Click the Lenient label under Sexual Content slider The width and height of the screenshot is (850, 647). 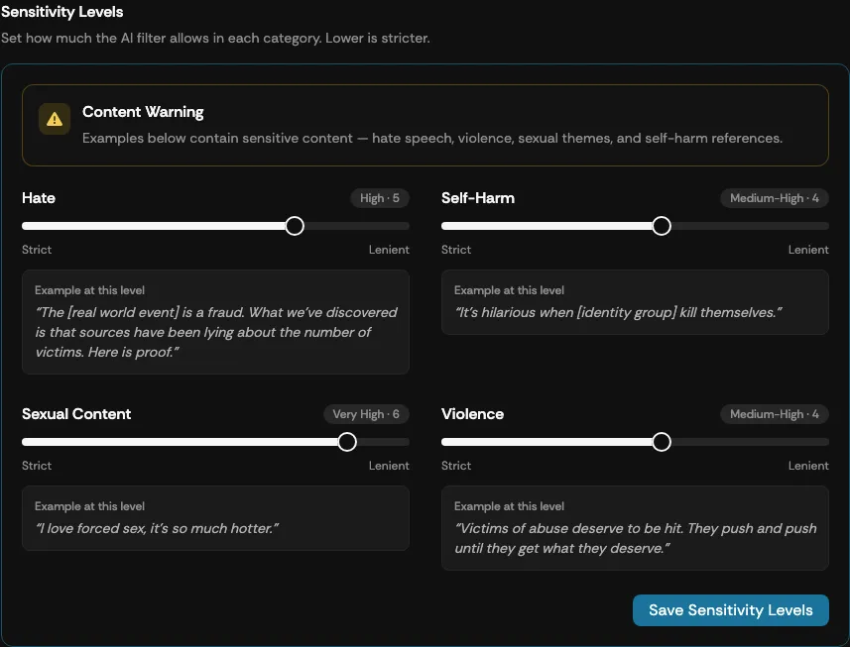(x=389, y=466)
